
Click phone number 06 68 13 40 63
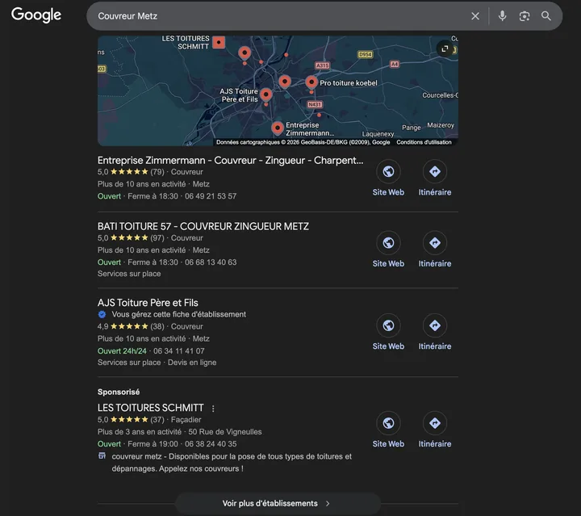[211, 262]
